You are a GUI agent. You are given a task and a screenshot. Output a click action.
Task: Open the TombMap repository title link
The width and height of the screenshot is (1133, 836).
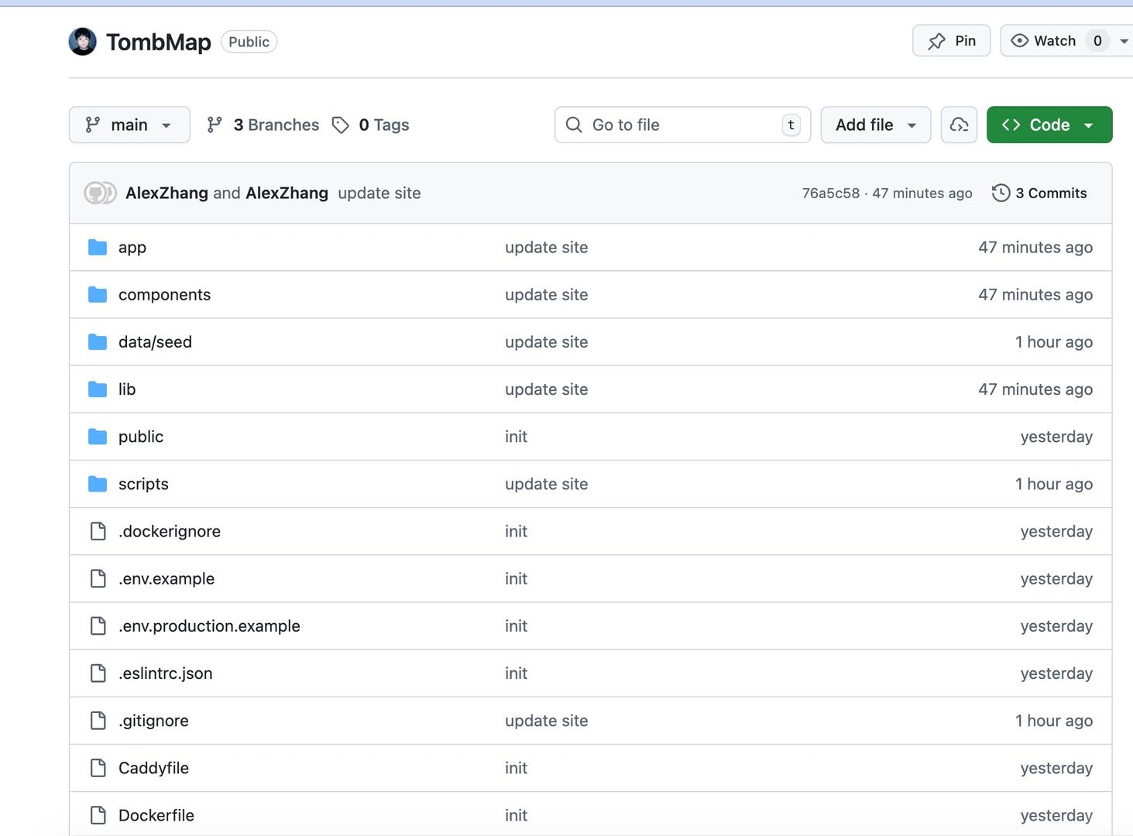coord(159,42)
